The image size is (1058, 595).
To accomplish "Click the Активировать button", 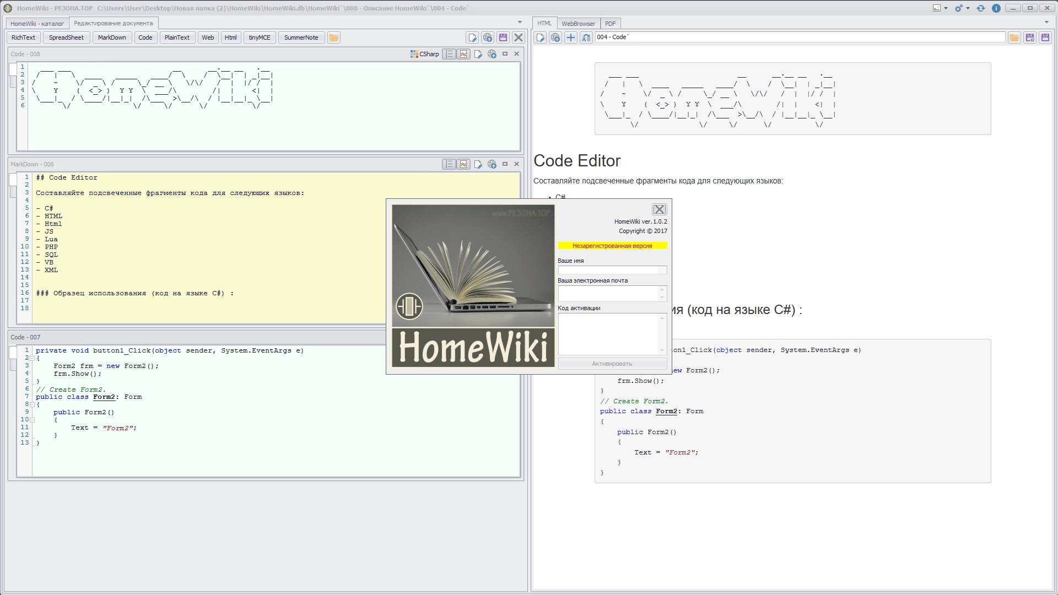I will [x=612, y=364].
